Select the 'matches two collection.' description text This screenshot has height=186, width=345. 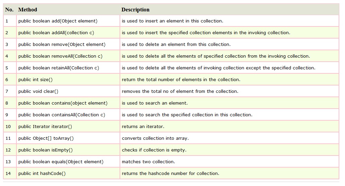point(148,162)
